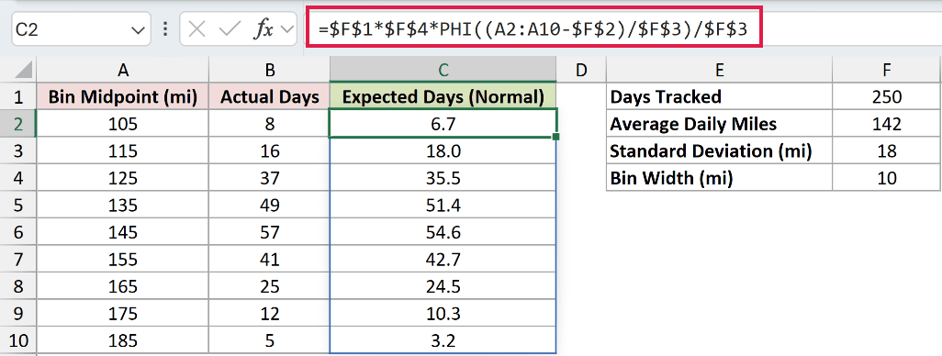Click the Select All corner triangle
942x356 pixels.
[x=23, y=71]
